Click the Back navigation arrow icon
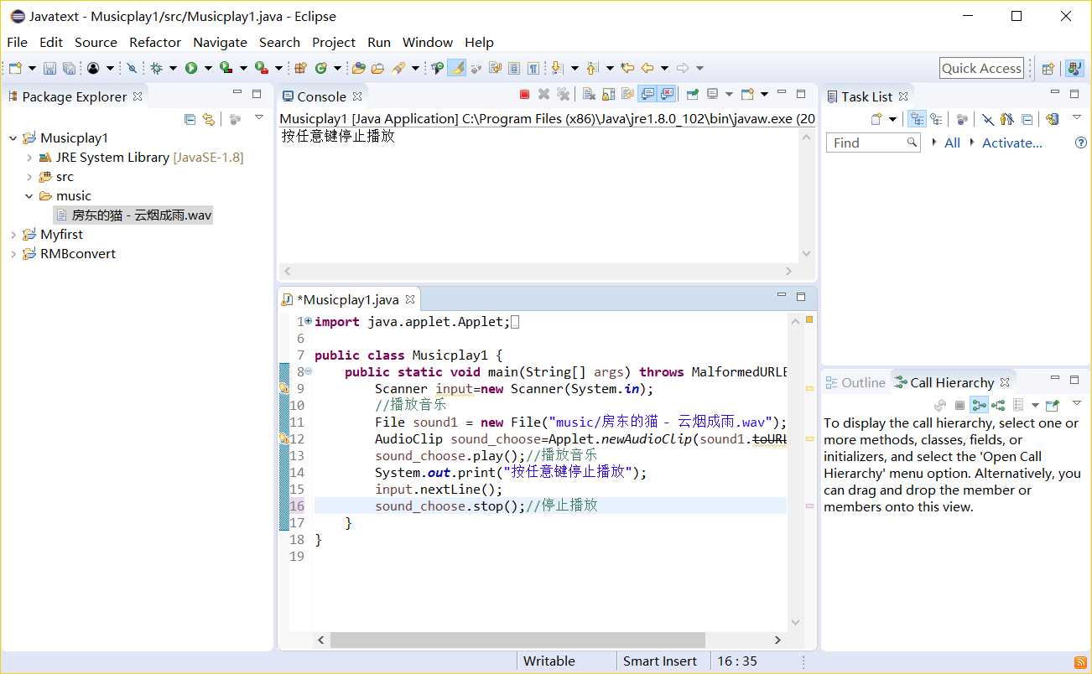 647,68
